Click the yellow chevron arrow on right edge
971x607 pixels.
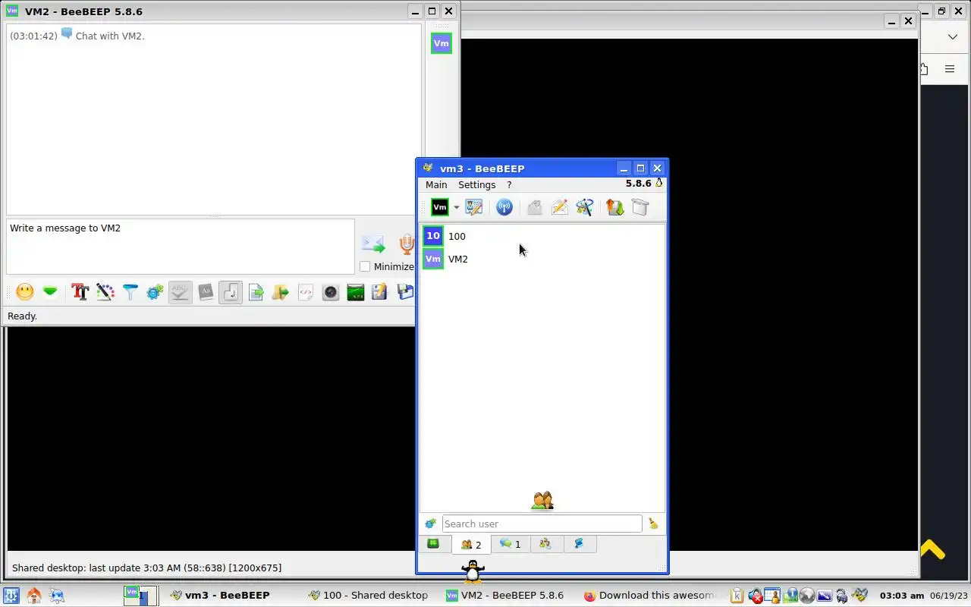coord(932,549)
